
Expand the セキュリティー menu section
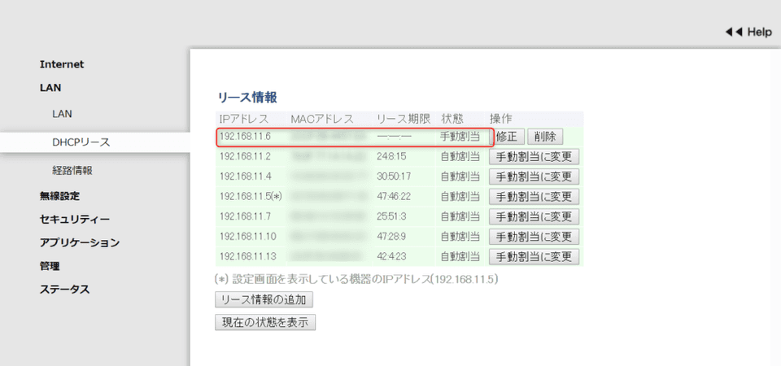(75, 219)
